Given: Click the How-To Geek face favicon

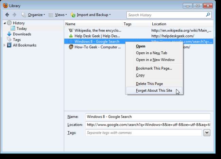Looking at the screenshot, I should pos(71,47).
